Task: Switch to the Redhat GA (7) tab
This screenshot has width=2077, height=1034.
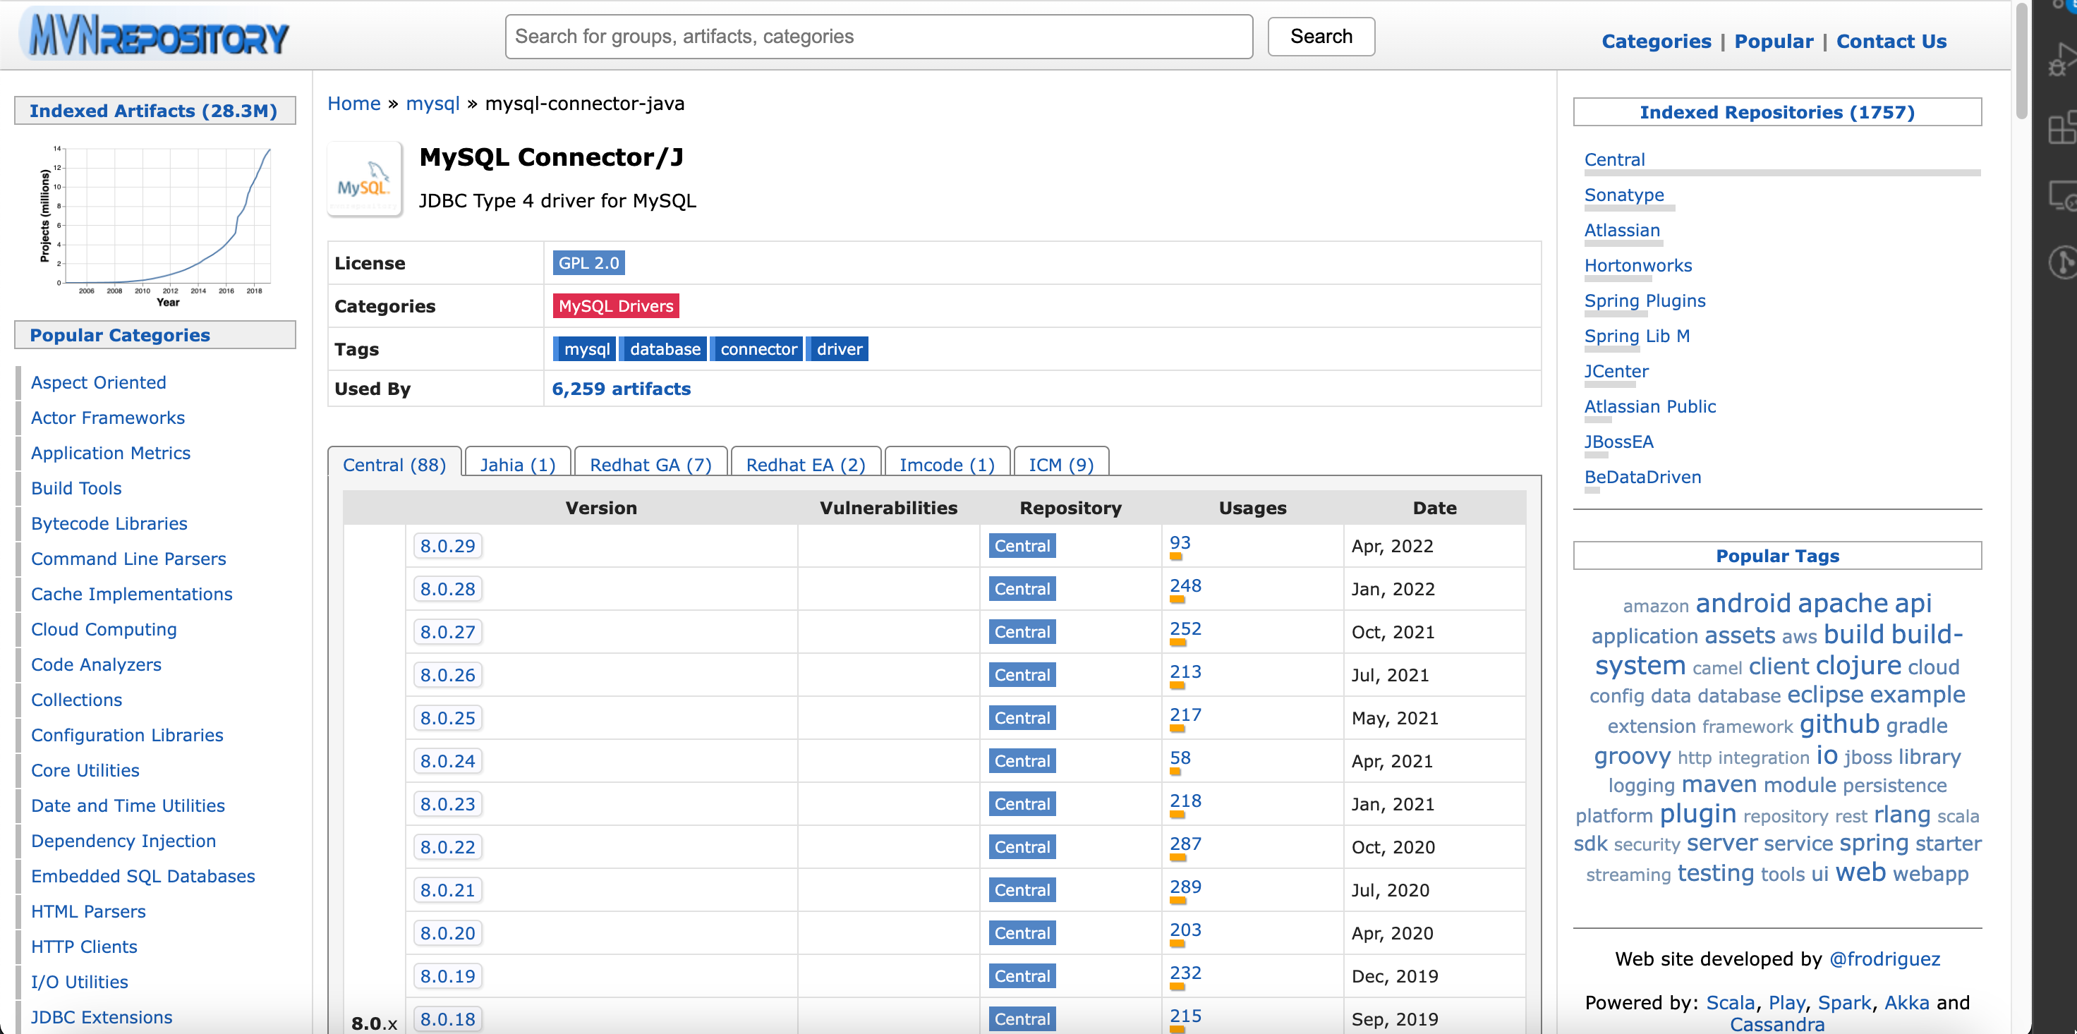Action: (x=650, y=465)
